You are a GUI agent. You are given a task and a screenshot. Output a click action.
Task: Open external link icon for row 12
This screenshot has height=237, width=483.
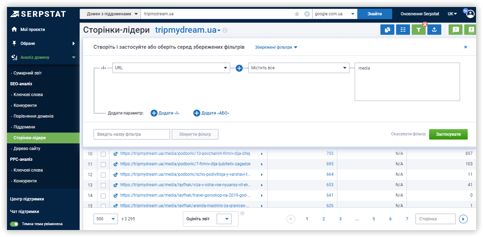[116, 174]
